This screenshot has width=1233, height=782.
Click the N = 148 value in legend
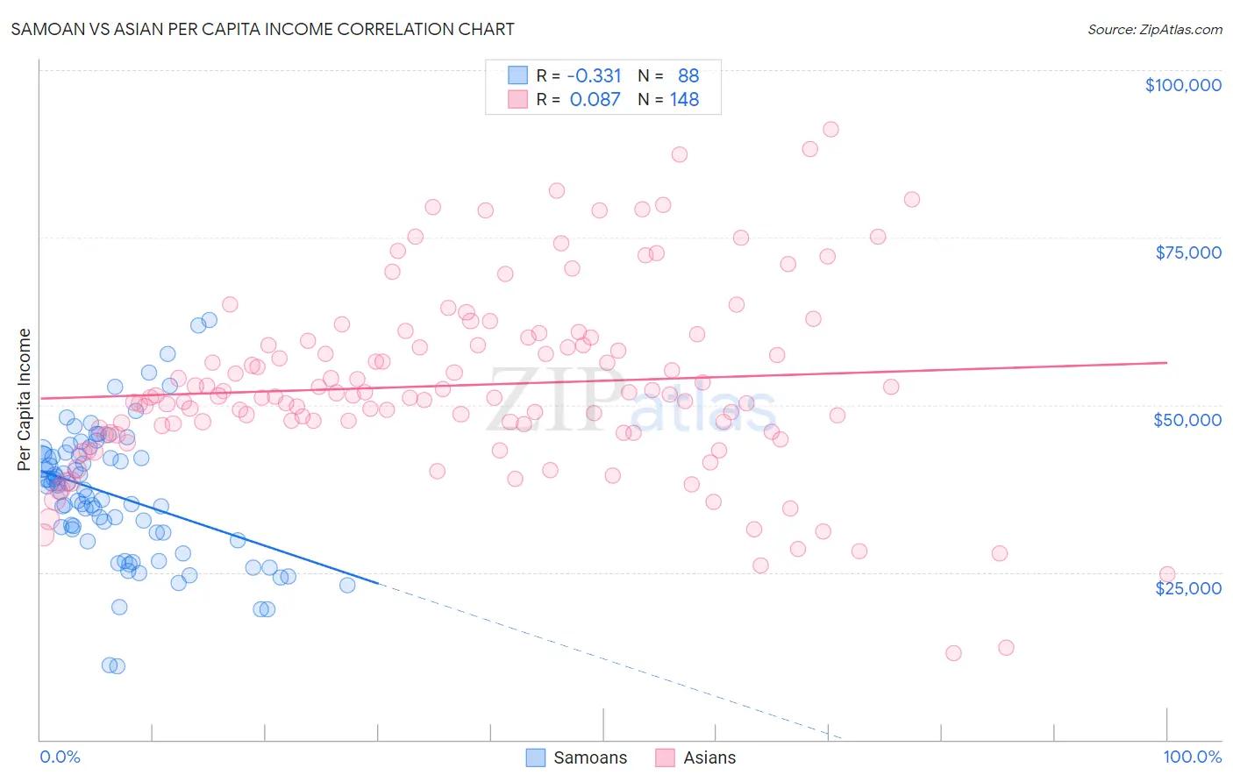click(668, 99)
